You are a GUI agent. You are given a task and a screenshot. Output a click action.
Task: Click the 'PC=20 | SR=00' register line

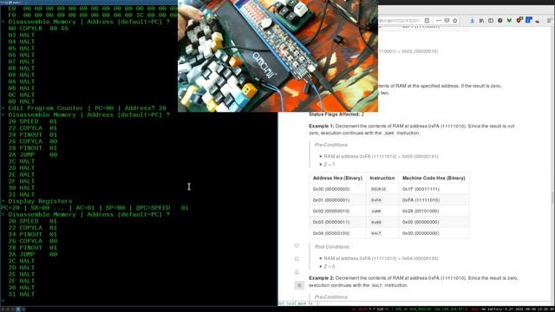click(x=95, y=208)
